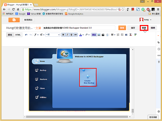This screenshot has height=121, width=162.
Task: Click the blockquote icon
Action: coord(126,35)
